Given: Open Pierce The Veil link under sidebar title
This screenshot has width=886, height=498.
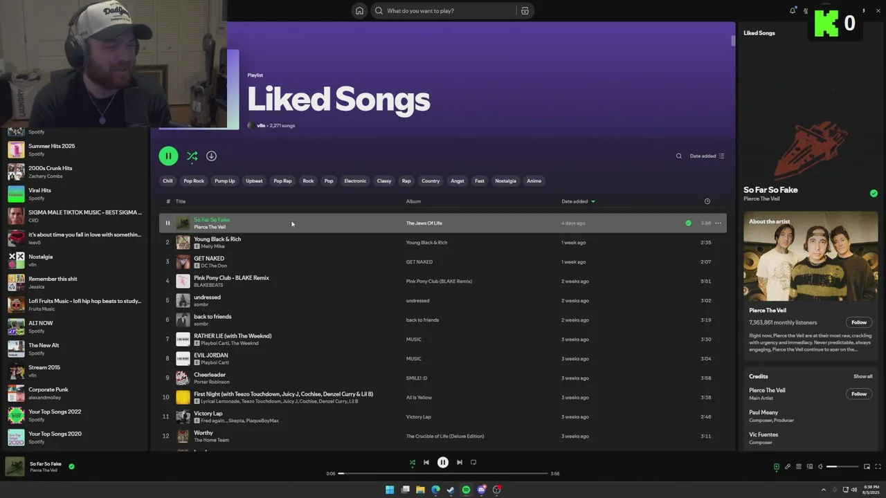Looking at the screenshot, I should (761, 199).
